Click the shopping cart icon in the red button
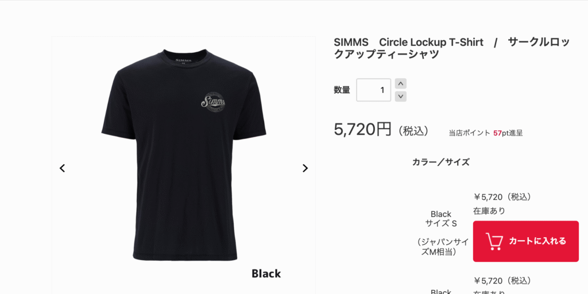 coord(494,242)
